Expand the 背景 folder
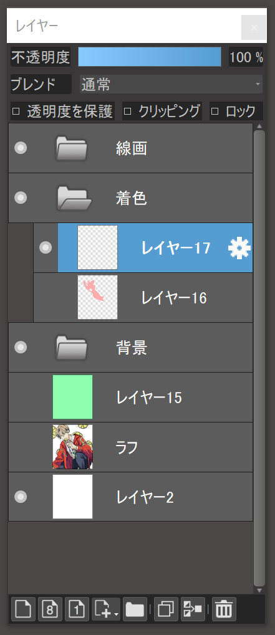 pyautogui.click(x=72, y=348)
